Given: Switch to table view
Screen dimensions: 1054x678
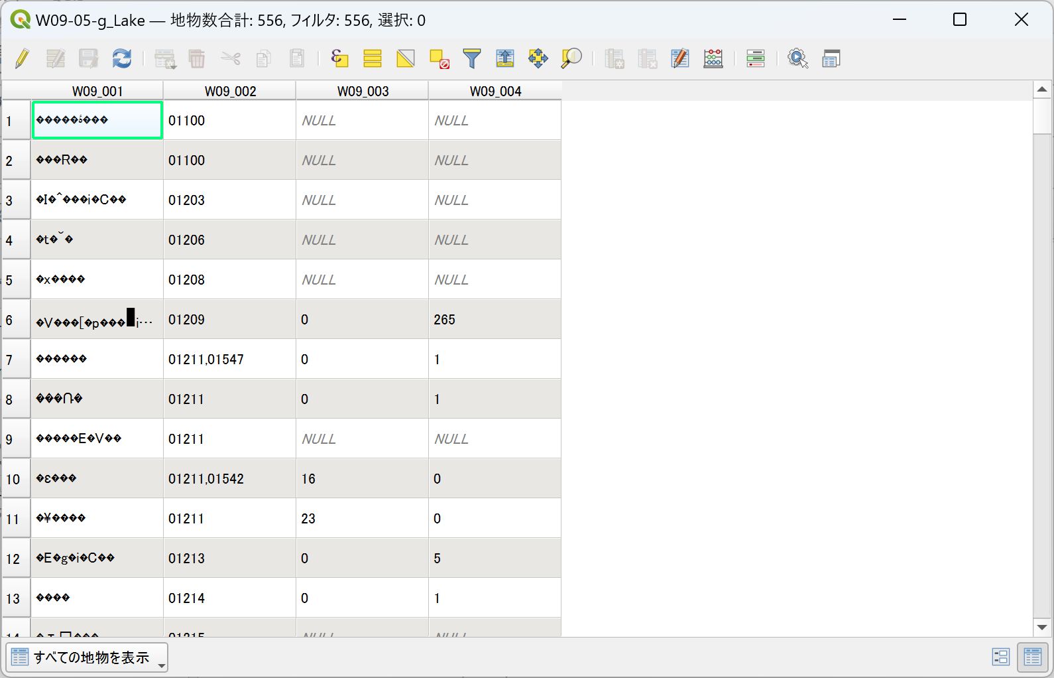Looking at the screenshot, I should click(1033, 657).
